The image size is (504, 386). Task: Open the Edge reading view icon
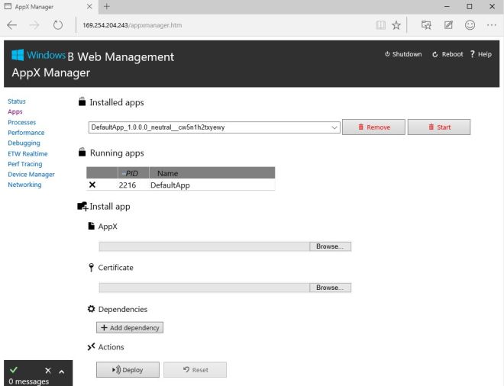coord(380,25)
